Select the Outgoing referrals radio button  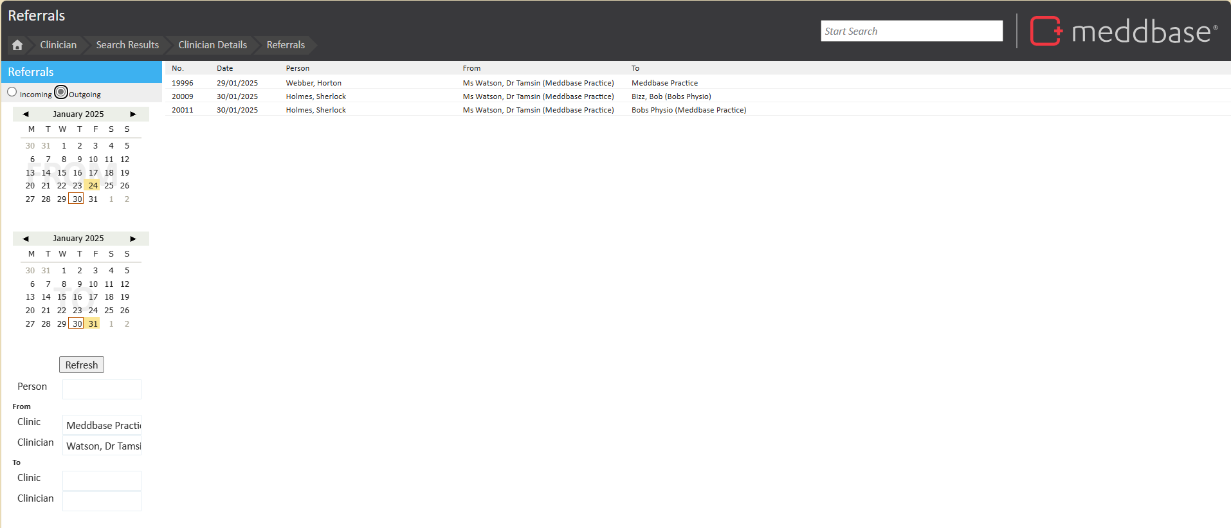[61, 93]
